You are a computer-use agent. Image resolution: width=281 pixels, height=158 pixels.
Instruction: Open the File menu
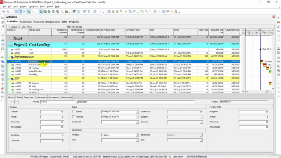point(4,7)
